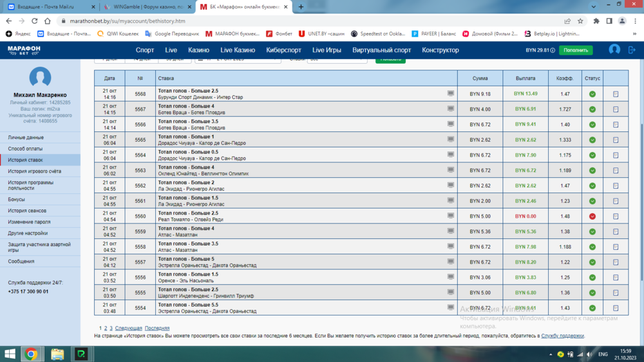Screen dimensions: 644x362
Task: Go to the Киберспорт section
Action: point(283,50)
